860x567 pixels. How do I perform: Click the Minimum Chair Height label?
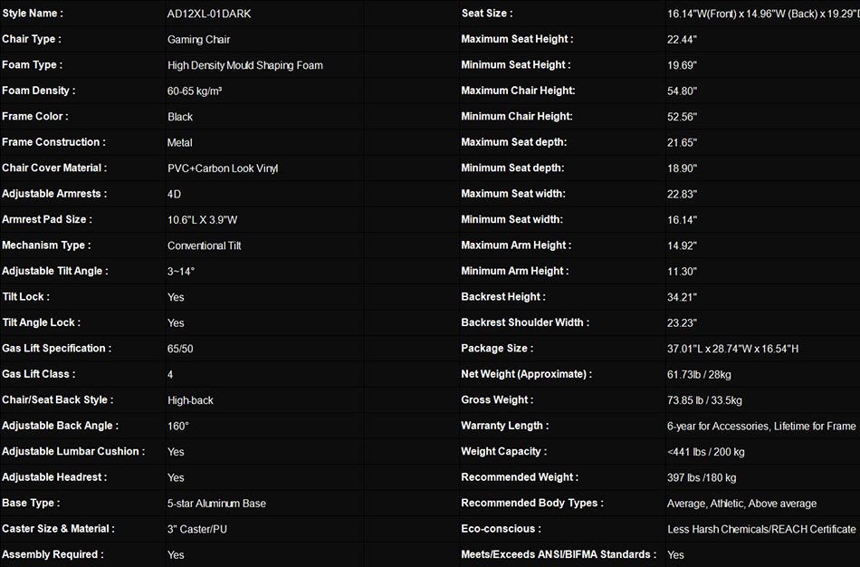pyautogui.click(x=517, y=116)
